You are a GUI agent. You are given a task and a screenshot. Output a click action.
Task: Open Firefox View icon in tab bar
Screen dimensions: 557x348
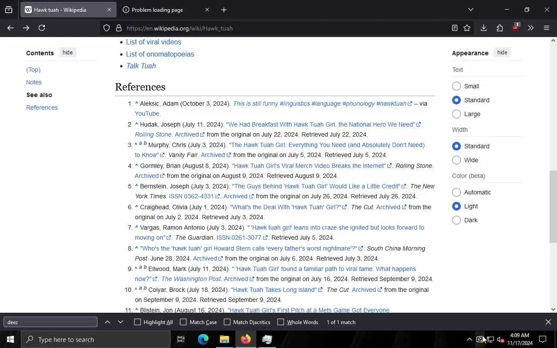[x=9, y=10]
